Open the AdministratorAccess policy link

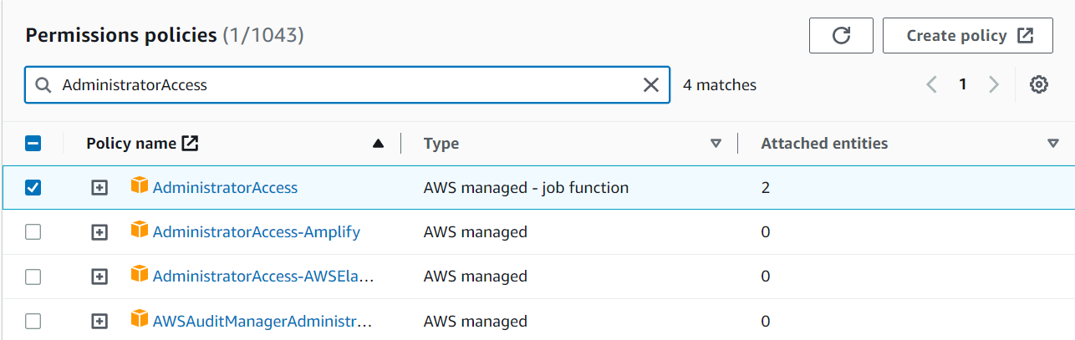pyautogui.click(x=225, y=188)
